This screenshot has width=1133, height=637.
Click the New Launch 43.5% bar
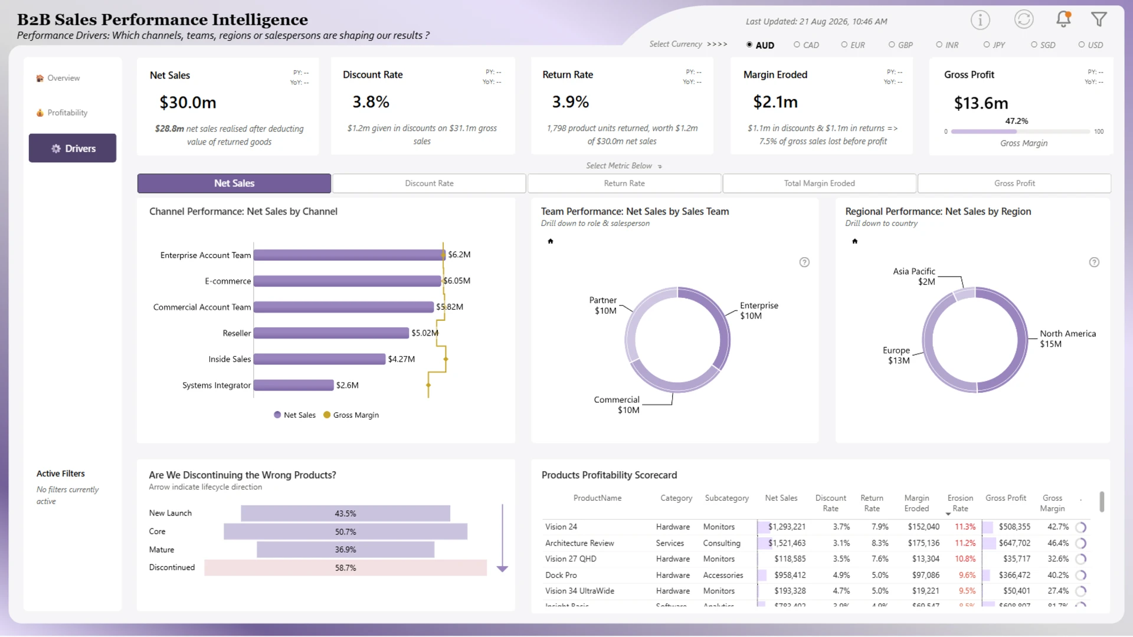pyautogui.click(x=345, y=514)
